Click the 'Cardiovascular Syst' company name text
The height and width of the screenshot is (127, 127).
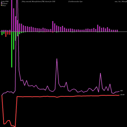[75, 2]
